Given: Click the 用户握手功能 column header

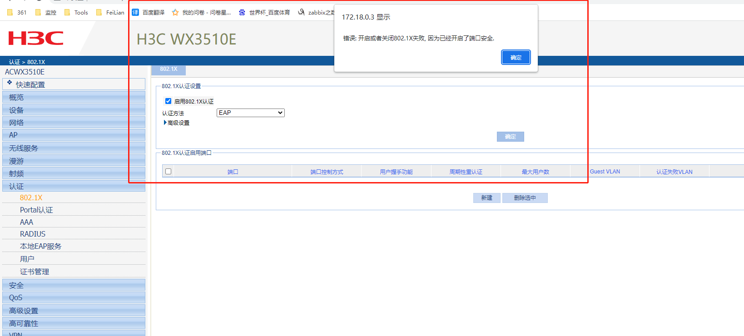Looking at the screenshot, I should click(396, 172).
